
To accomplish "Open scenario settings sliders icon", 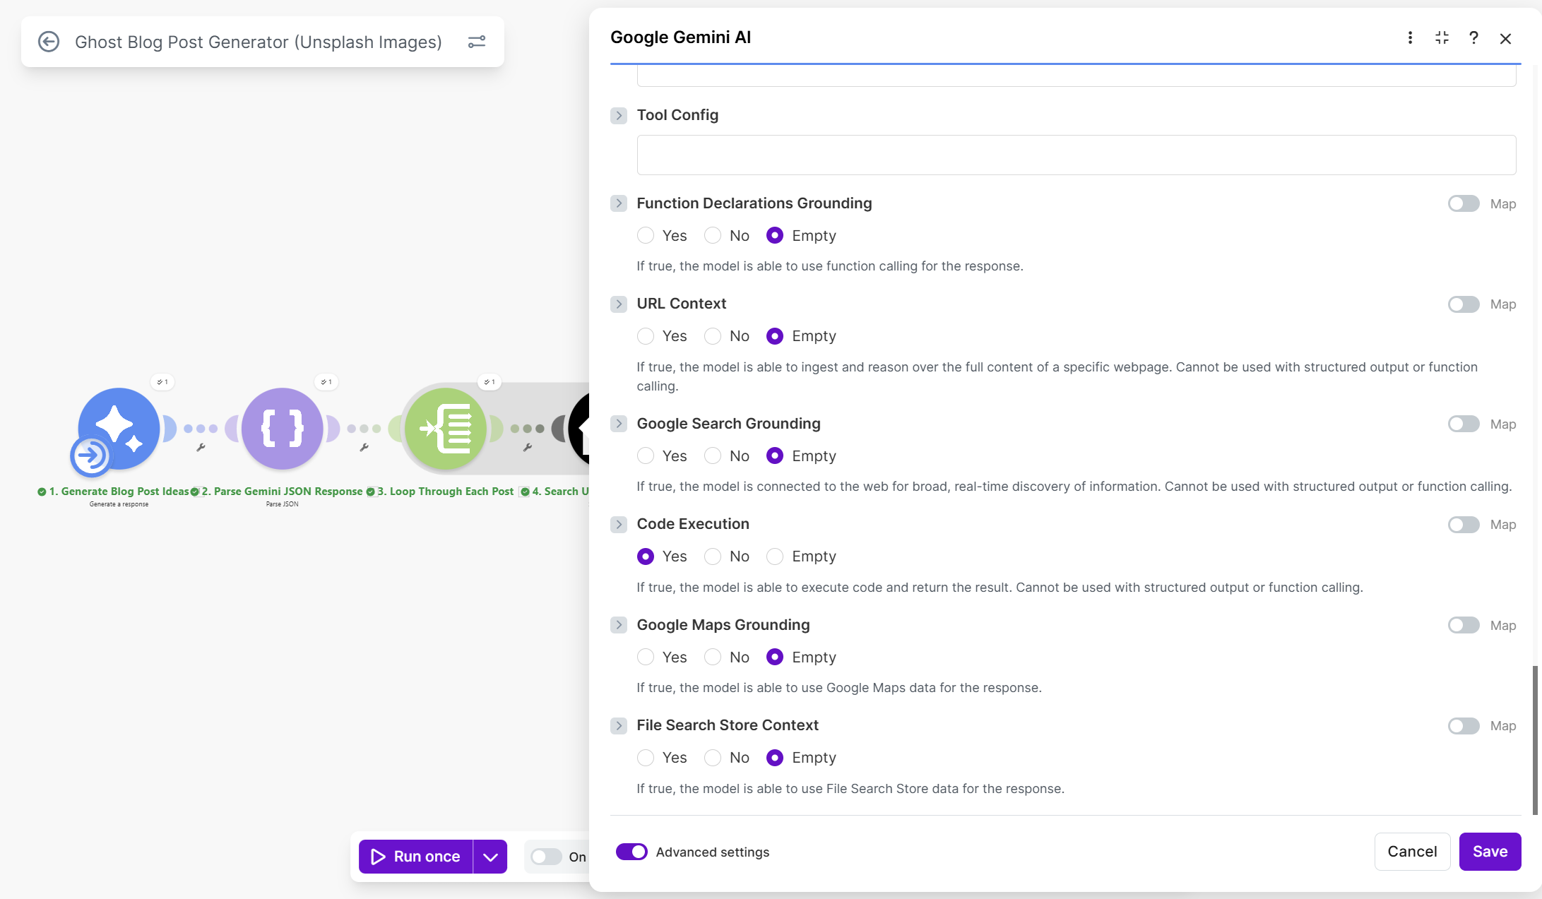I will coord(477,42).
